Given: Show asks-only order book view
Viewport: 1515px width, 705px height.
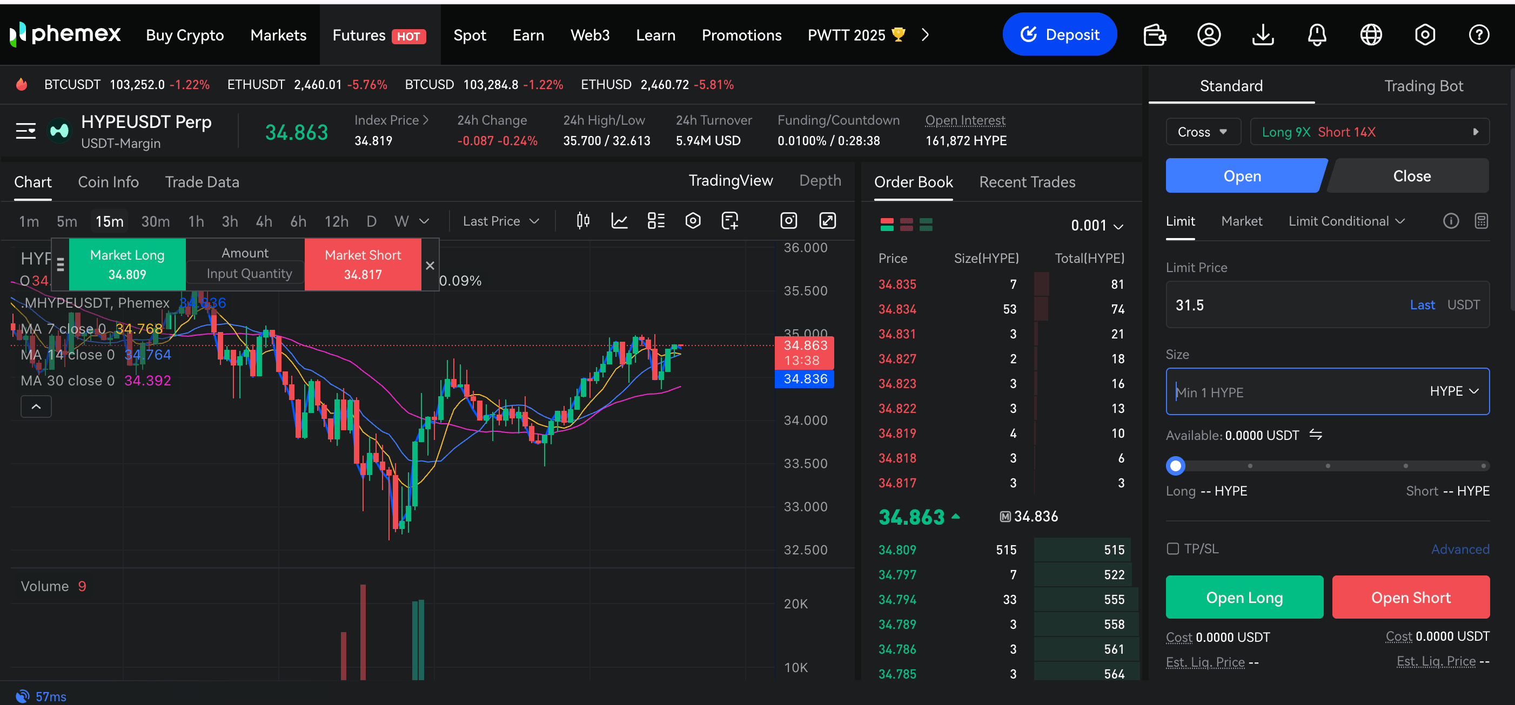Looking at the screenshot, I should pyautogui.click(x=906, y=225).
